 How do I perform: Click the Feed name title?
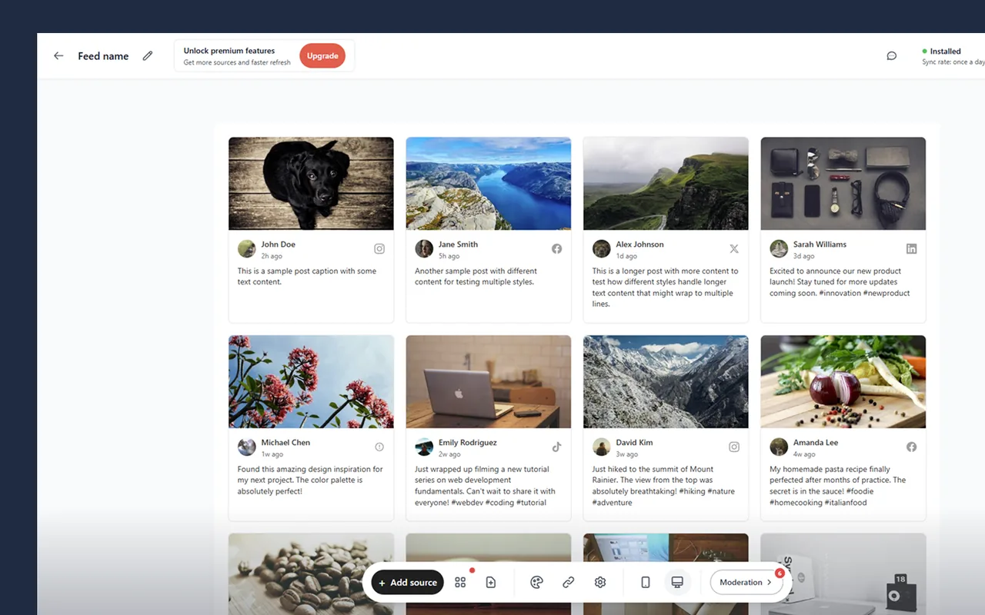point(103,56)
